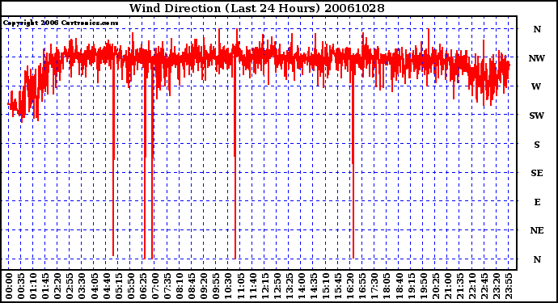The height and width of the screenshot is (303, 558).
Task: Click the 08:10 time label
Action: [180, 286]
